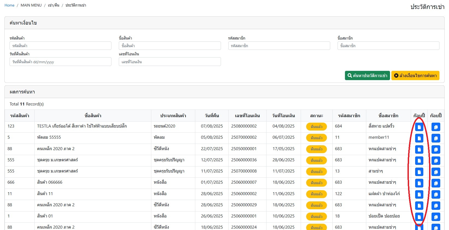The height and width of the screenshot is (230, 449).
Task: Click single-page copy icon for TESTLA row
Action: pyautogui.click(x=419, y=127)
